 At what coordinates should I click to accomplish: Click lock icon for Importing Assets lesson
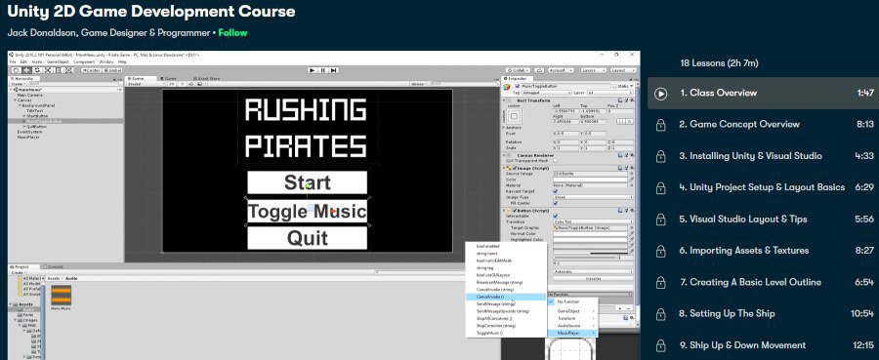[x=661, y=251]
